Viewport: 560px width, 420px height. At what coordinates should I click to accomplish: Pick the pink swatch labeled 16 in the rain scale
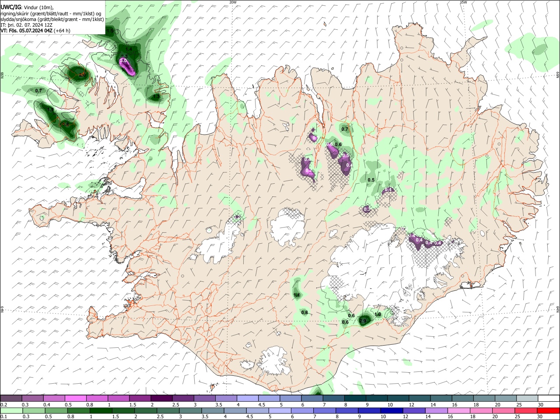point(458,411)
